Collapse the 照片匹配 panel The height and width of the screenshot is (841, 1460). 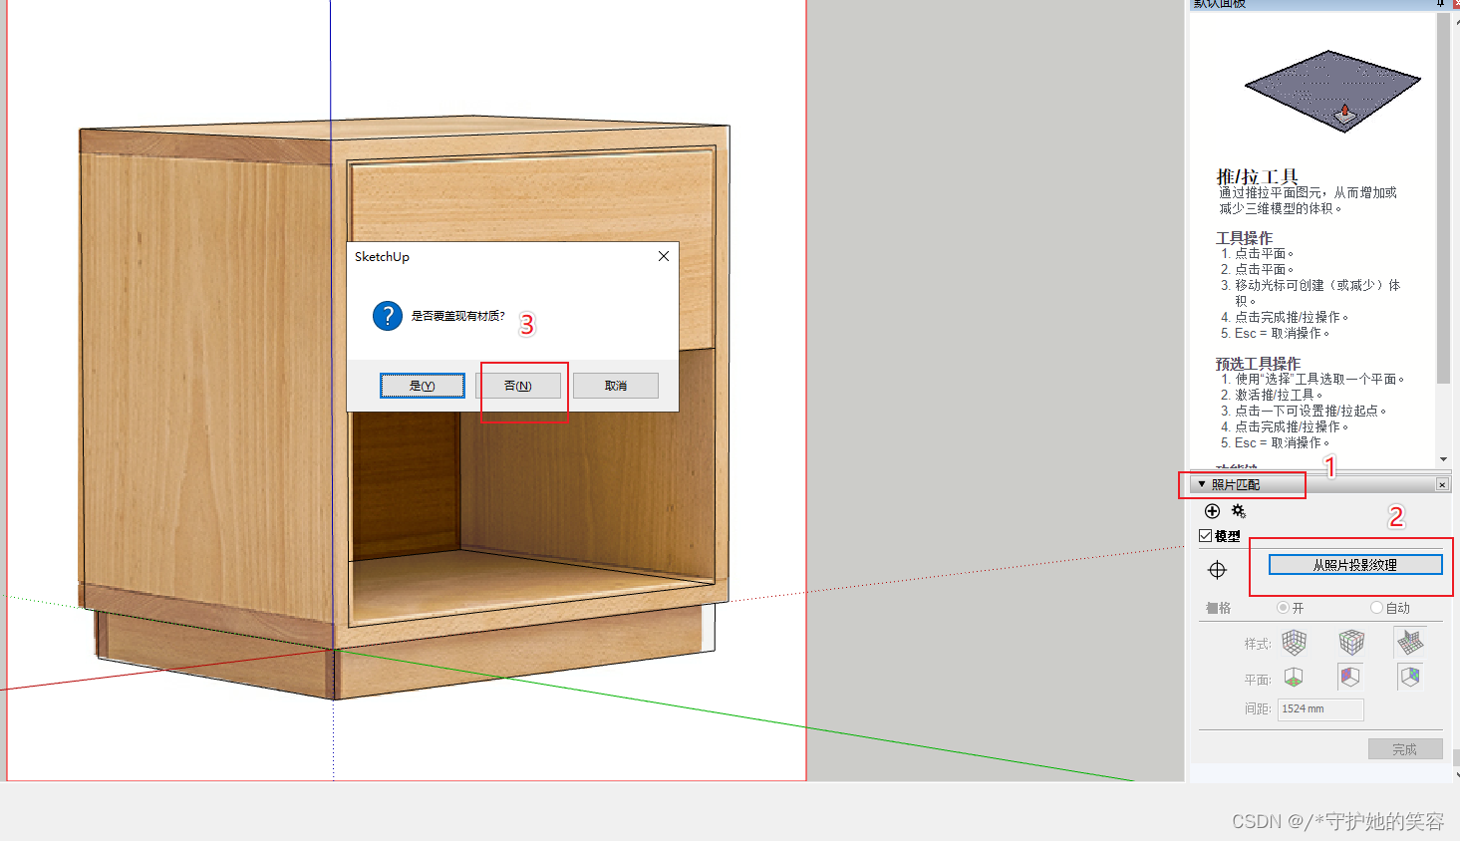coord(1202,484)
